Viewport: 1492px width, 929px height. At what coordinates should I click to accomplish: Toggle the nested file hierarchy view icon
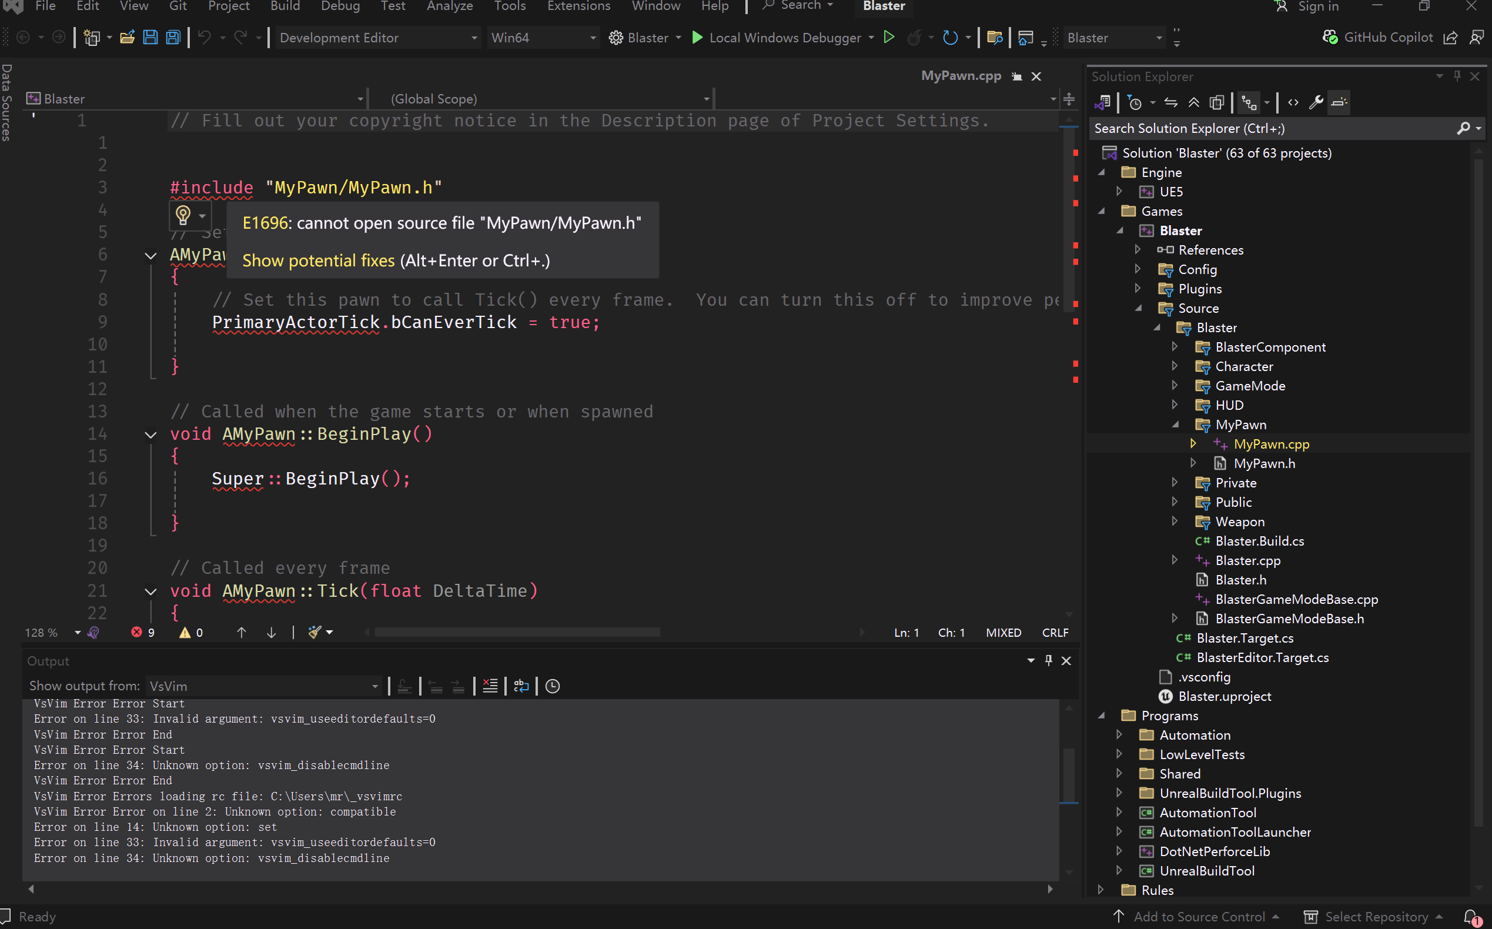click(1248, 103)
